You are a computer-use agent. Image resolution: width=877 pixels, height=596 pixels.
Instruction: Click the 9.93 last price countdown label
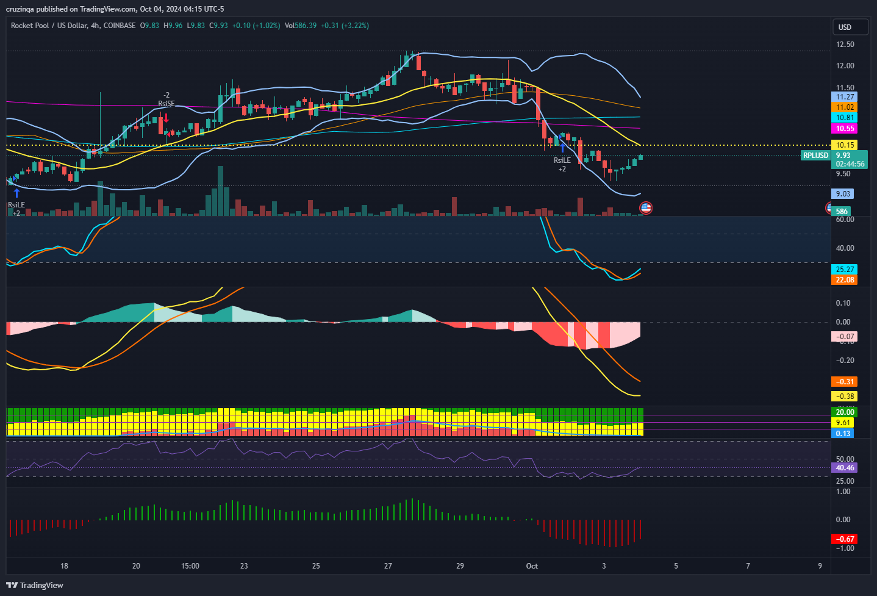click(x=850, y=160)
